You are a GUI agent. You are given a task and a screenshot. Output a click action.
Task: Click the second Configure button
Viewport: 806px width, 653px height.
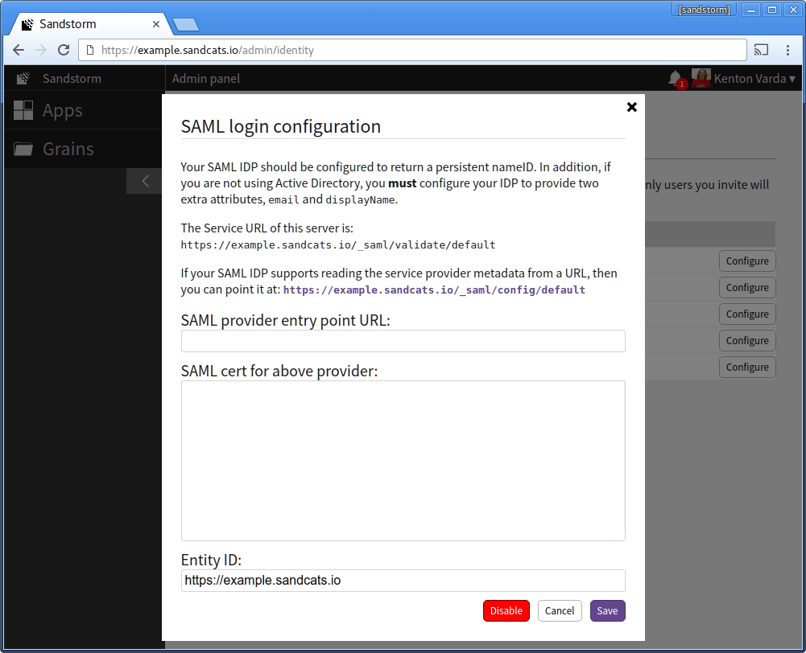coord(747,287)
